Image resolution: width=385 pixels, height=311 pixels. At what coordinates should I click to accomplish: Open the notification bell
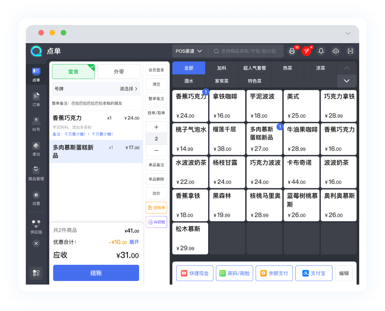(x=321, y=51)
